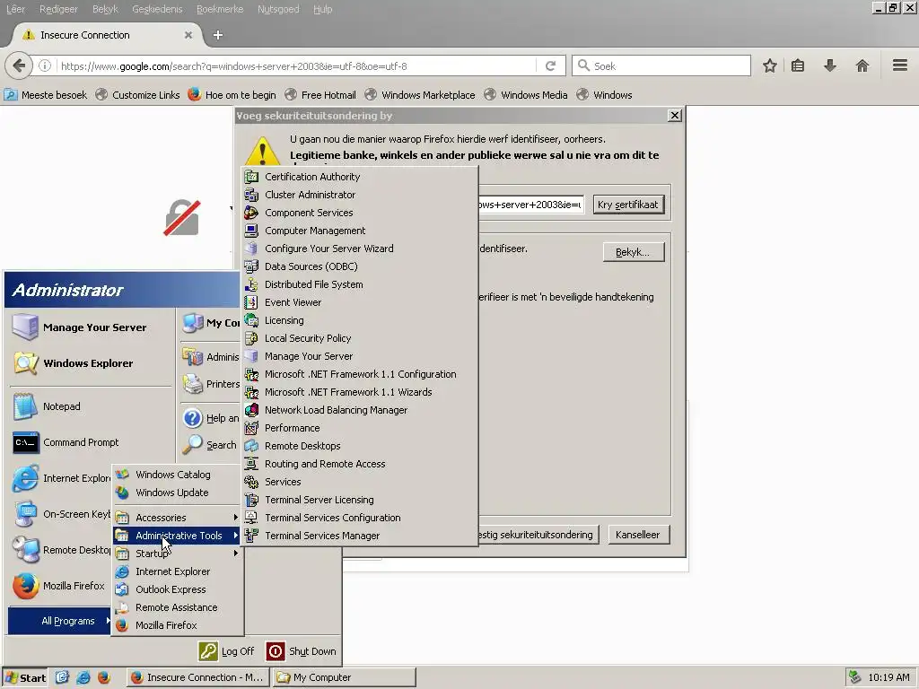
Task: Open Routing and Remote Access
Action: pos(360,464)
